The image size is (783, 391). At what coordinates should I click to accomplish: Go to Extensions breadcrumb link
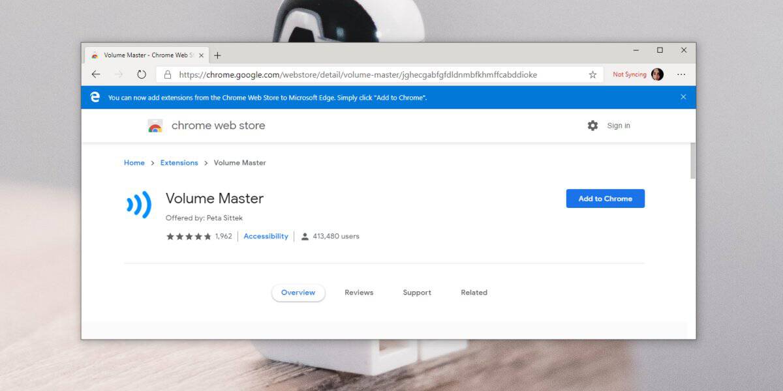tap(179, 163)
